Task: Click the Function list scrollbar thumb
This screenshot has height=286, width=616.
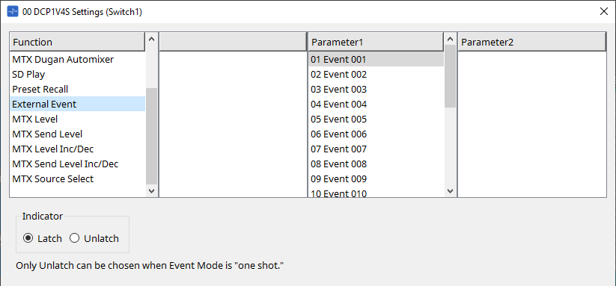Action: (x=151, y=137)
